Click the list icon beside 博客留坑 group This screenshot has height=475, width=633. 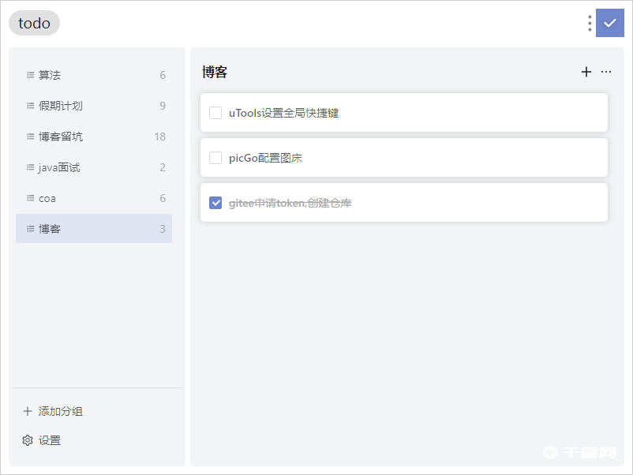[x=29, y=136]
